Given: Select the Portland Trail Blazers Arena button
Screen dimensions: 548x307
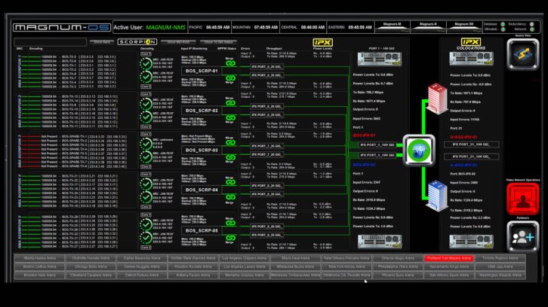Looking at the screenshot, I should pos(450,258).
